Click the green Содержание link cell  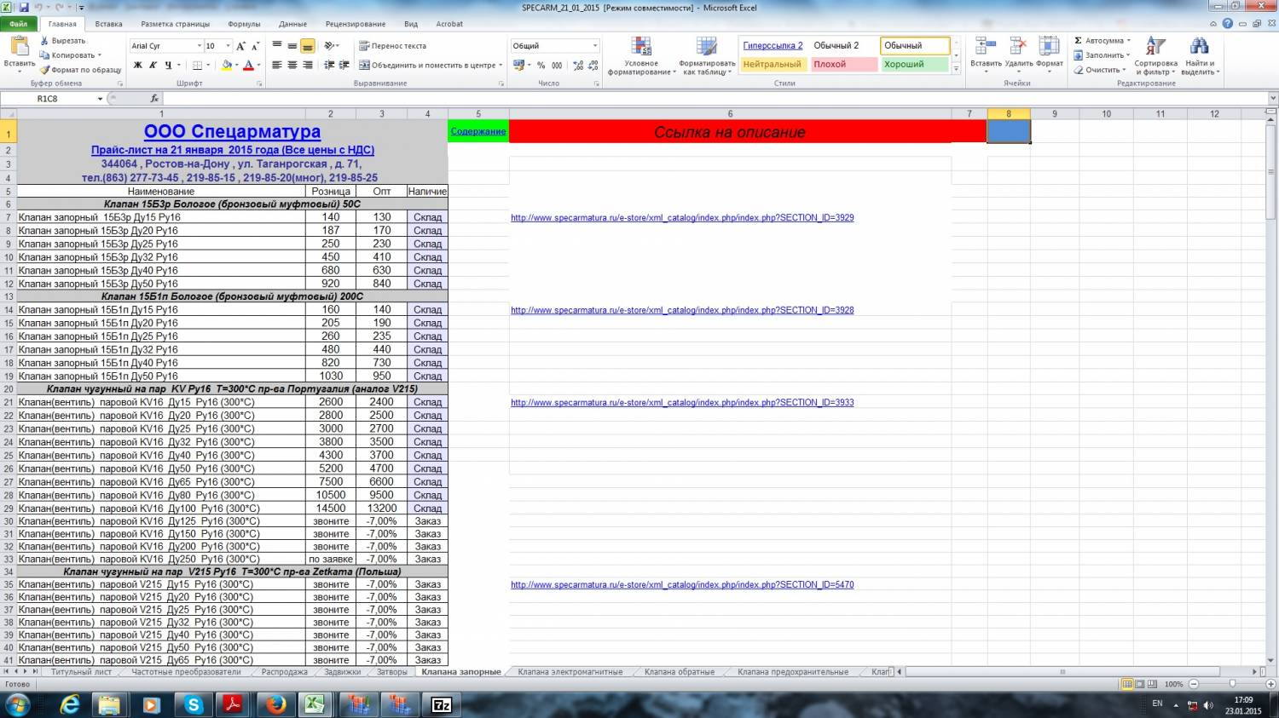point(477,132)
